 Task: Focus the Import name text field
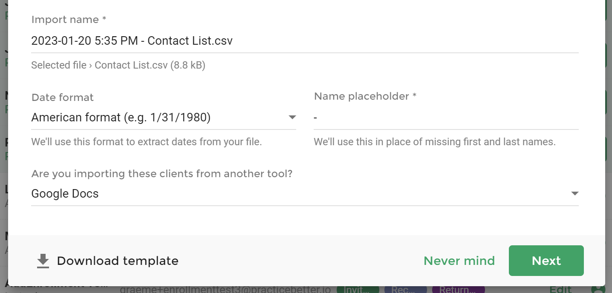tap(305, 41)
